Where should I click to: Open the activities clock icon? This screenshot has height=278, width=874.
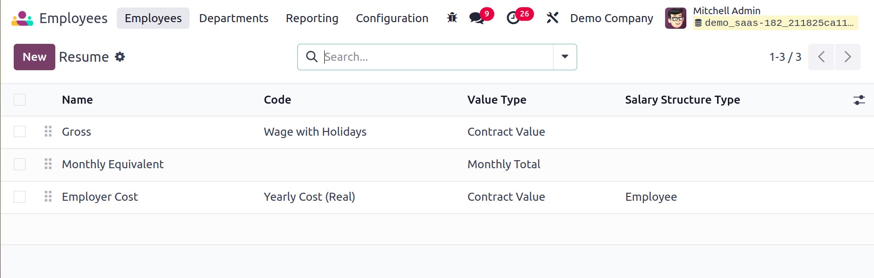click(x=513, y=18)
